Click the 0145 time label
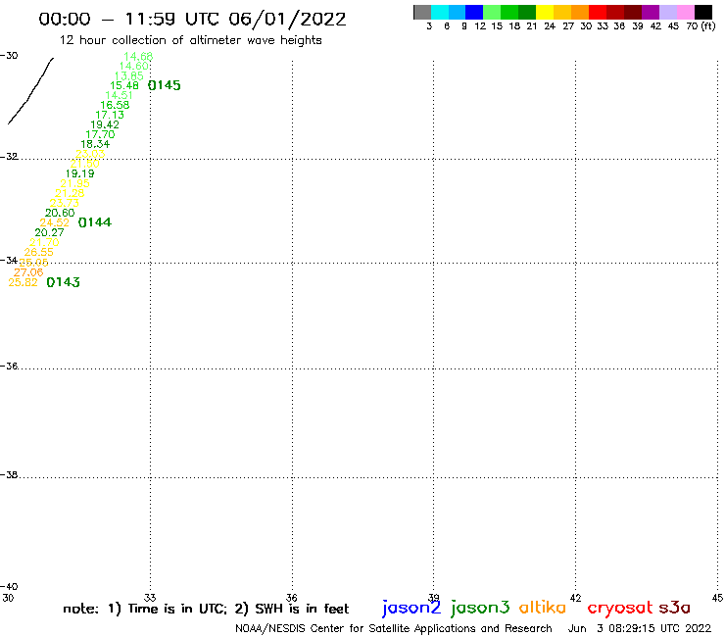The width and height of the screenshot is (725, 637). pyautogui.click(x=165, y=85)
